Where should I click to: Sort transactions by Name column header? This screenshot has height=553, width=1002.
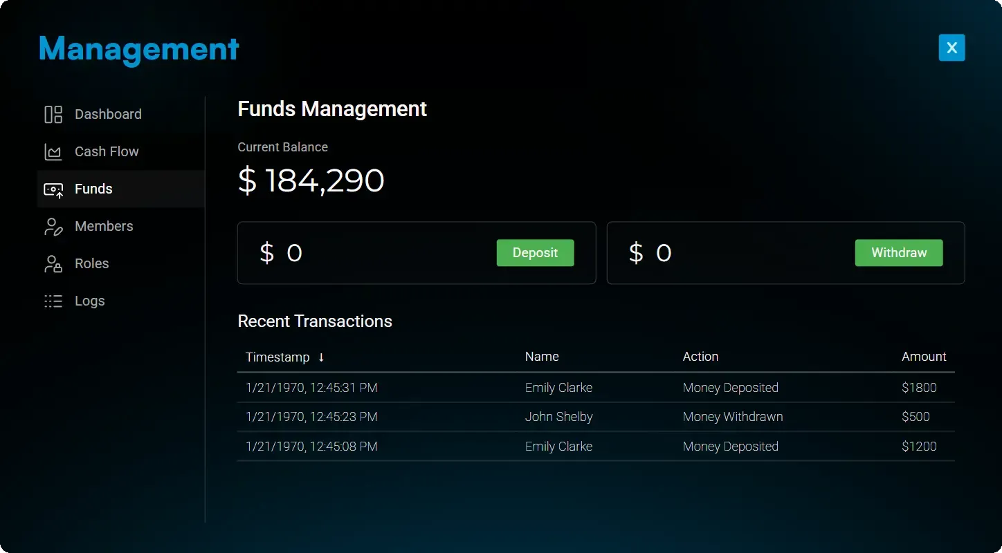coord(542,357)
